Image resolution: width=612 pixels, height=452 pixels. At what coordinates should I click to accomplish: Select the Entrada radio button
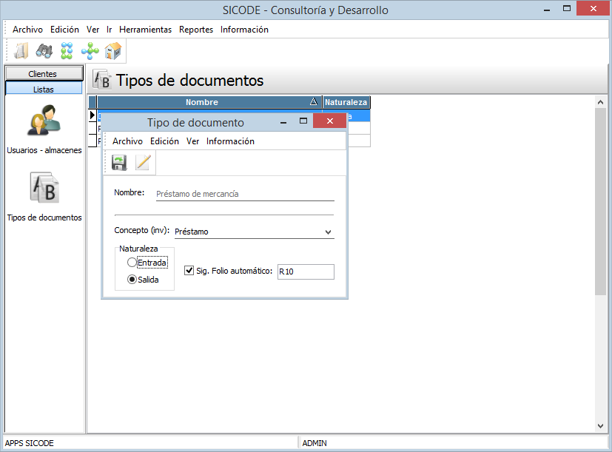click(132, 263)
